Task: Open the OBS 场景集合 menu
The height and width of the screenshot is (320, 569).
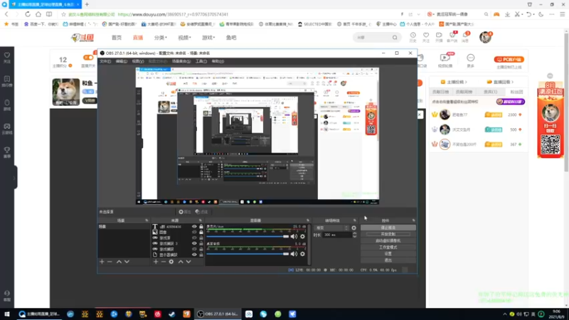Action: 181,61
